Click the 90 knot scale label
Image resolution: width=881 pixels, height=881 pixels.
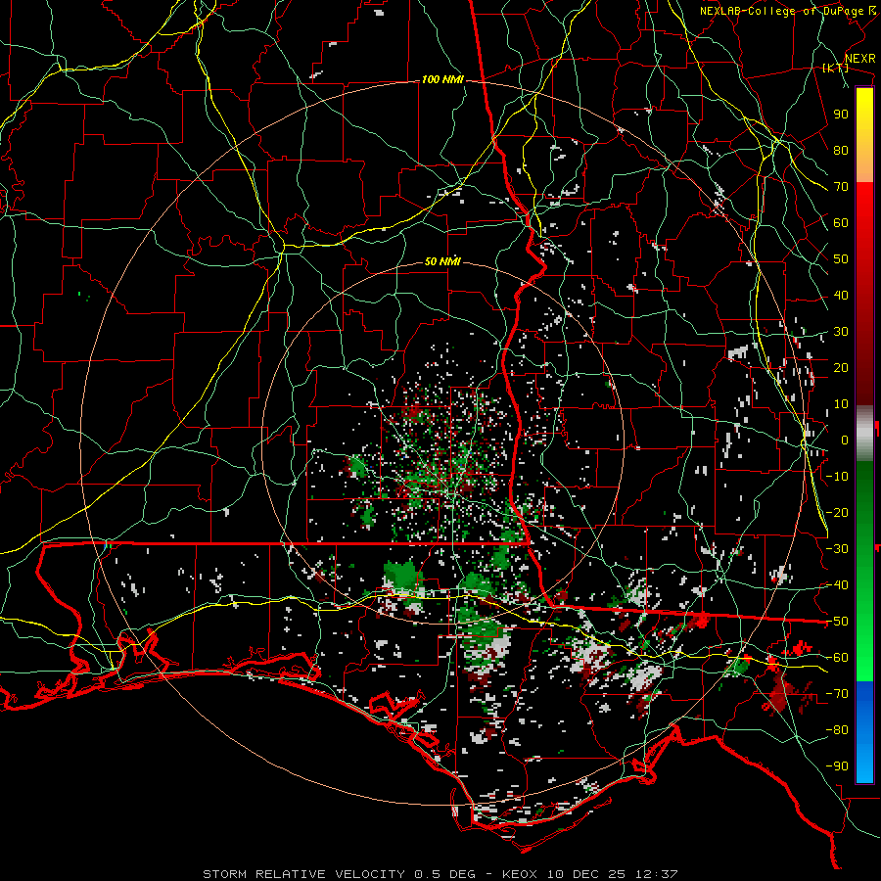841,115
